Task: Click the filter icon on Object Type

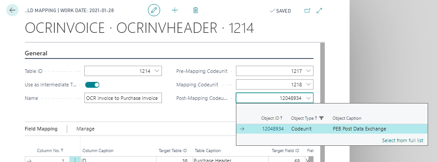Action: 321,118
